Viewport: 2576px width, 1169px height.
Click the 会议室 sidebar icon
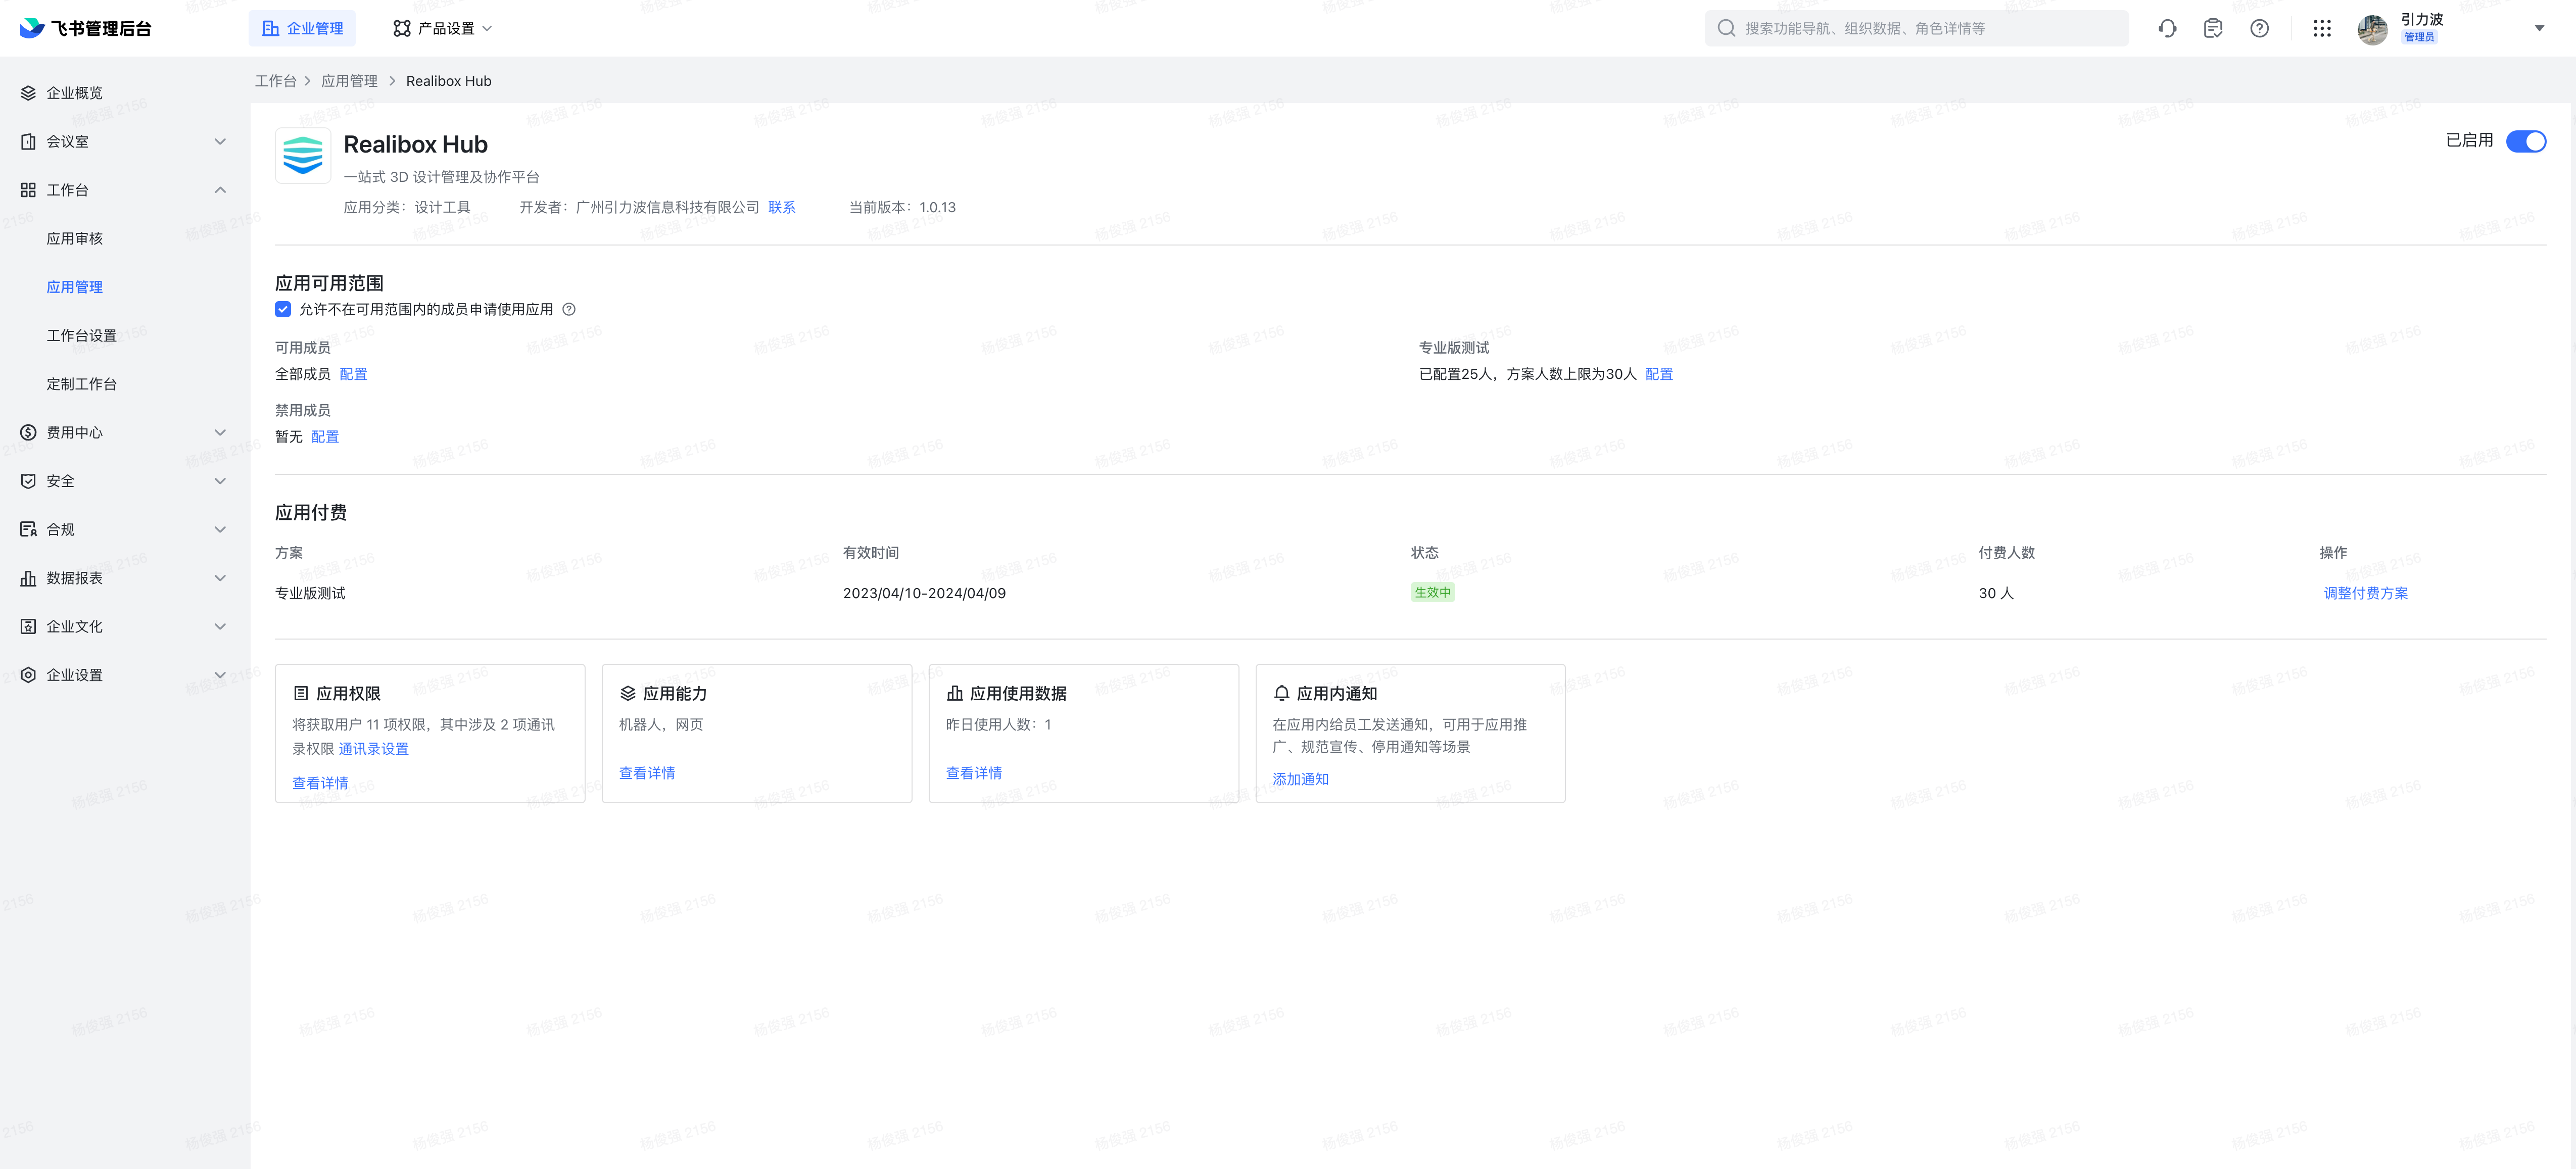pyautogui.click(x=28, y=141)
